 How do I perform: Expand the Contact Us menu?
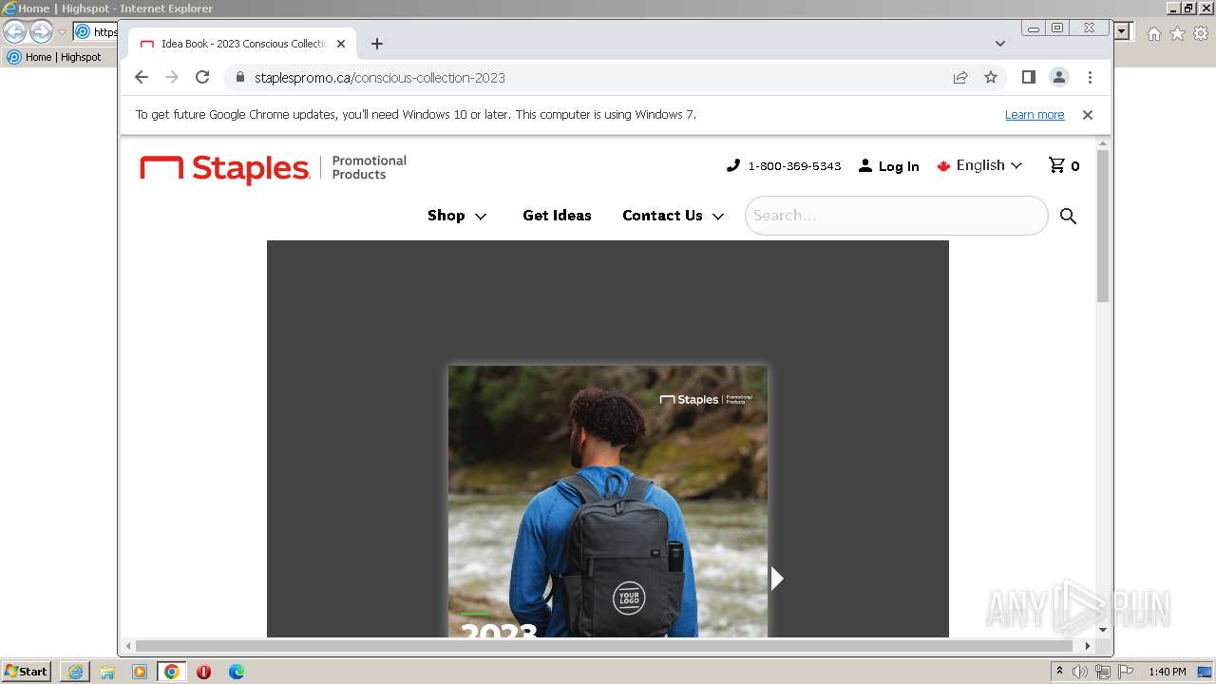pos(674,216)
